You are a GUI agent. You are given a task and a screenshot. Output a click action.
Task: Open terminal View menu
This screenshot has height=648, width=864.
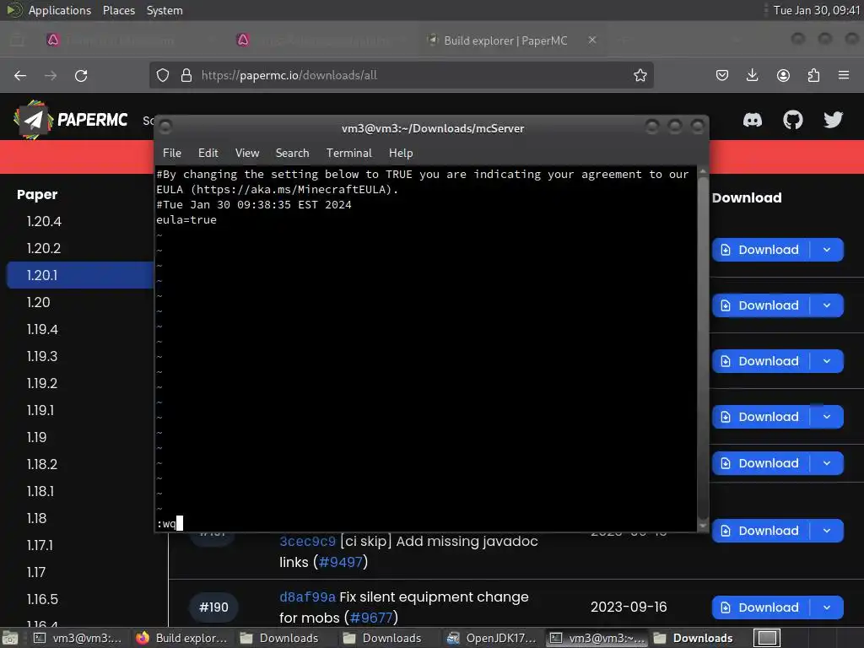[247, 154]
